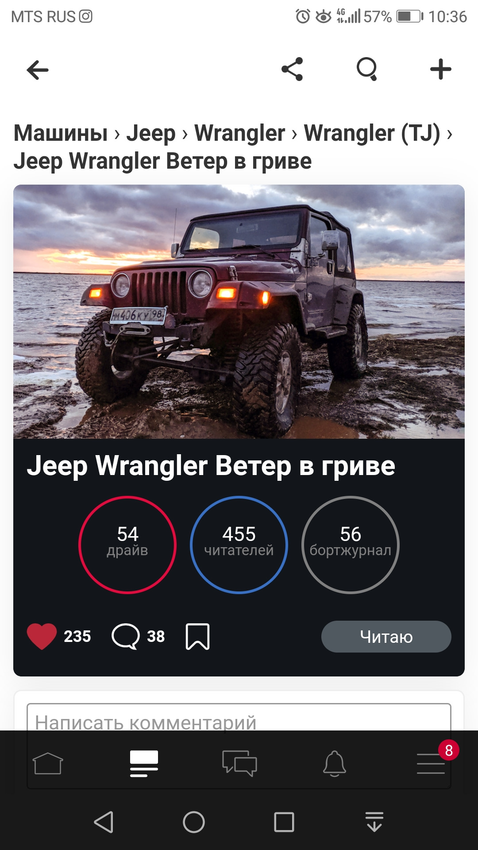The height and width of the screenshot is (850, 478).
Task: Open the 455 читателей circle
Action: [x=239, y=545]
